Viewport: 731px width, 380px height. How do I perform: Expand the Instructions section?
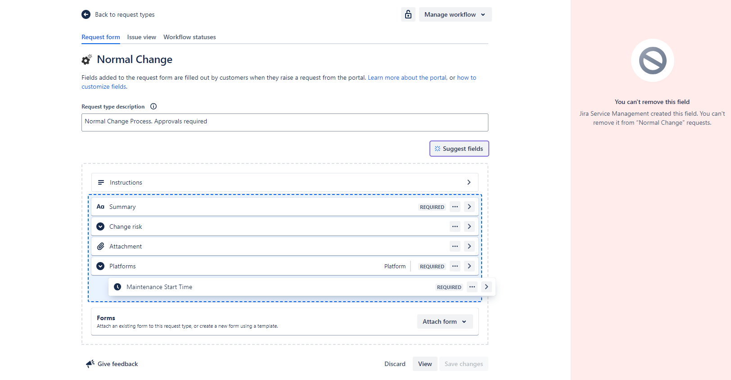pyautogui.click(x=469, y=182)
